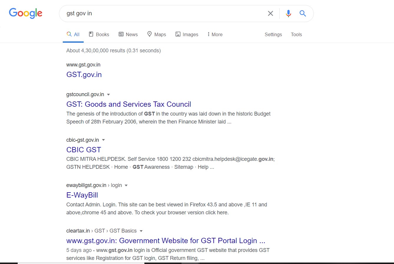Switch to the News tab
The image size is (394, 264).
(128, 34)
